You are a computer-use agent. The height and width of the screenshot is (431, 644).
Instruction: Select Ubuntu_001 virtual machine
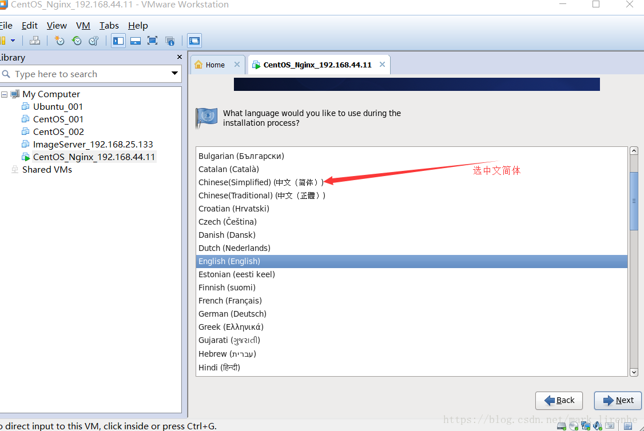pos(58,107)
